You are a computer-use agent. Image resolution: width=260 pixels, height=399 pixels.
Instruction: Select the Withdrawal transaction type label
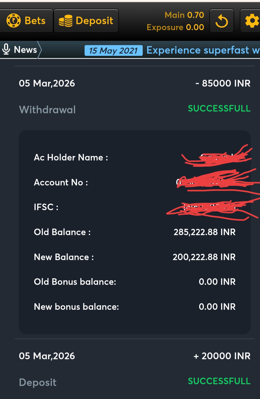(47, 110)
